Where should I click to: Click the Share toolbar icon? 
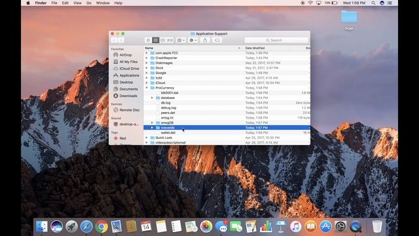[205, 40]
